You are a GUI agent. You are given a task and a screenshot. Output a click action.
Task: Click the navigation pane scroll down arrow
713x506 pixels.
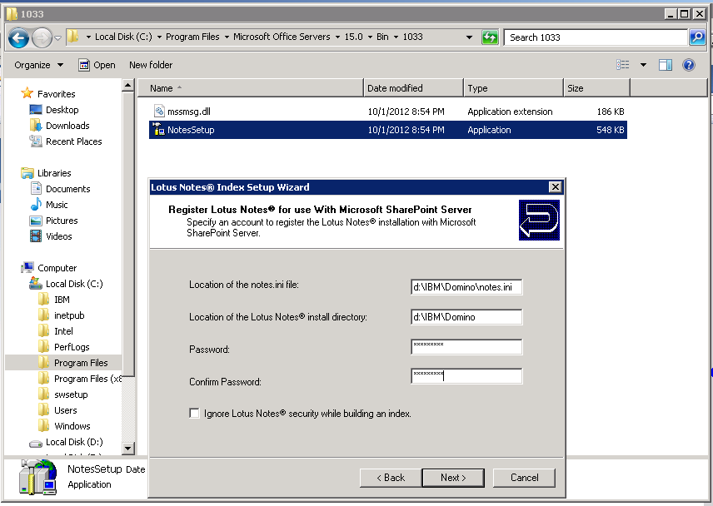pyautogui.click(x=128, y=449)
